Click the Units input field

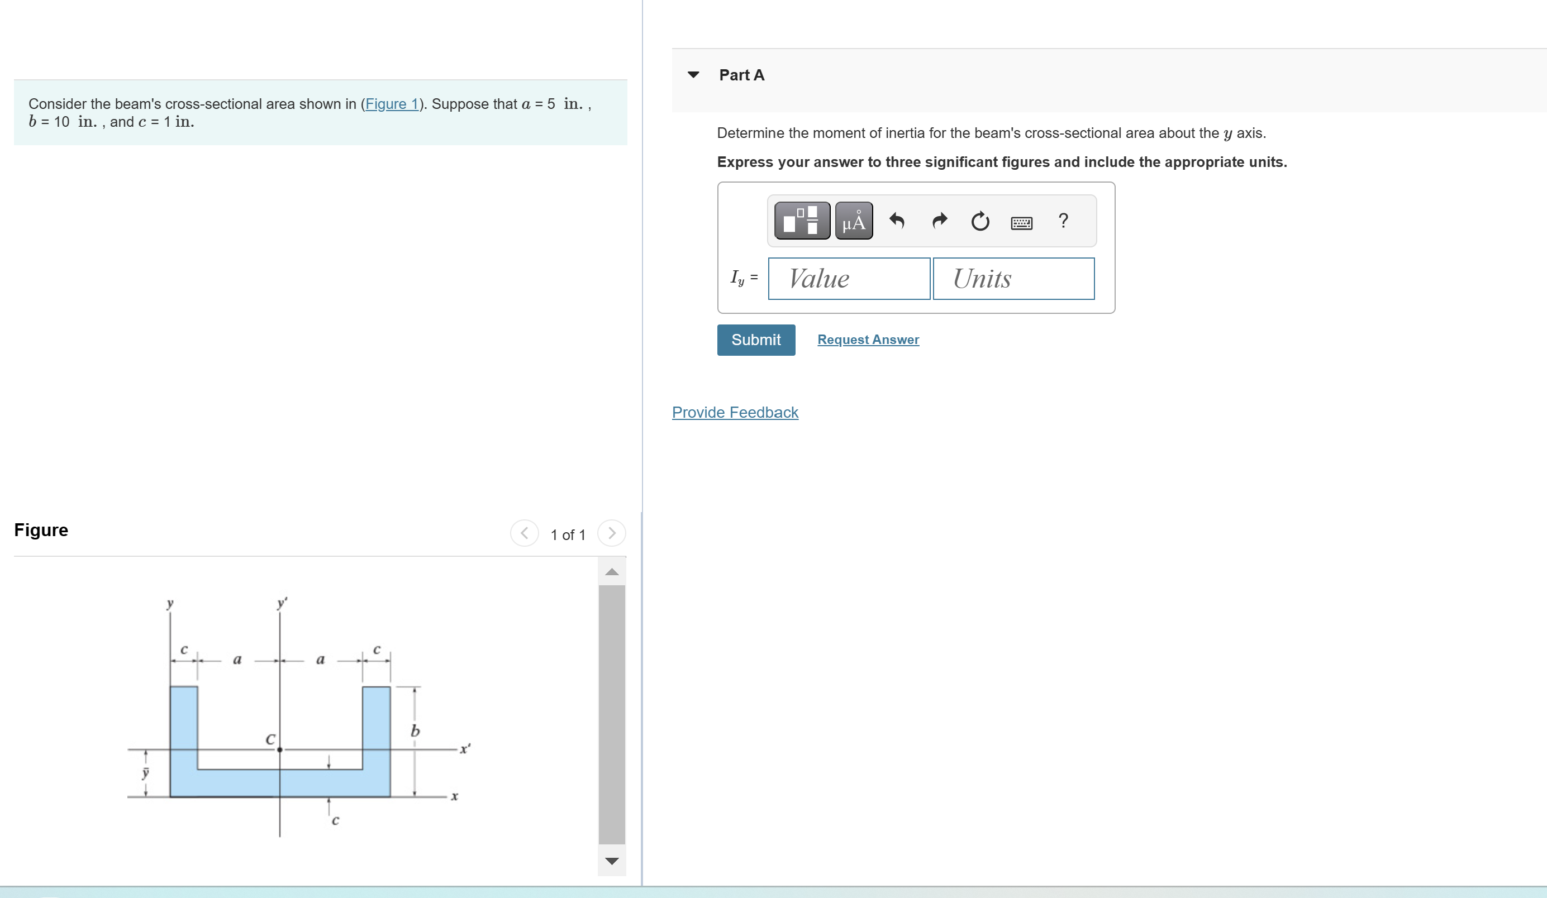[x=1013, y=279]
